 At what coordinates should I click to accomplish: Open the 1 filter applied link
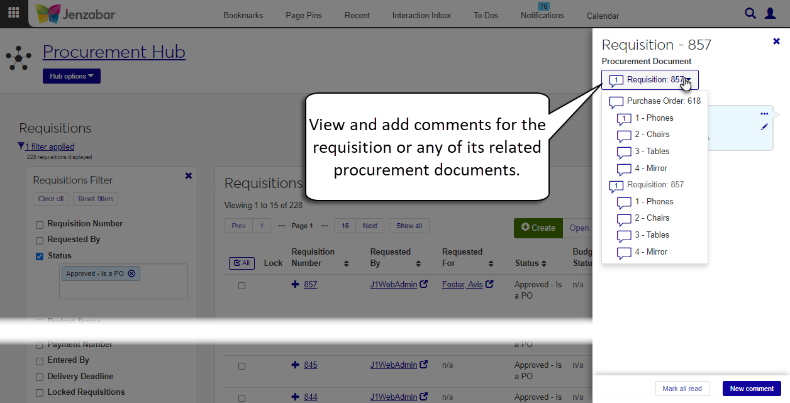50,146
